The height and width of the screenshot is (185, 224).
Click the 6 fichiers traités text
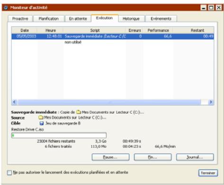(58, 147)
